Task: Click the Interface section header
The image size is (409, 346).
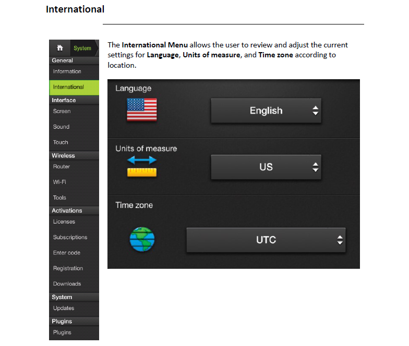Action: pyautogui.click(x=74, y=100)
